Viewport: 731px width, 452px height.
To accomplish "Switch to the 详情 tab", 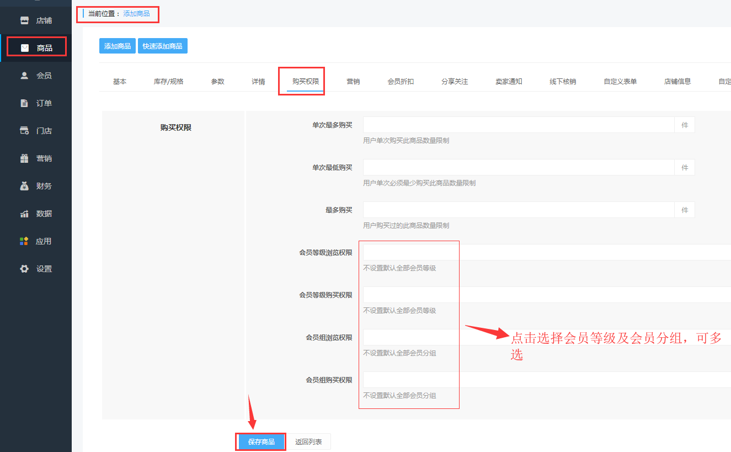I will (258, 81).
